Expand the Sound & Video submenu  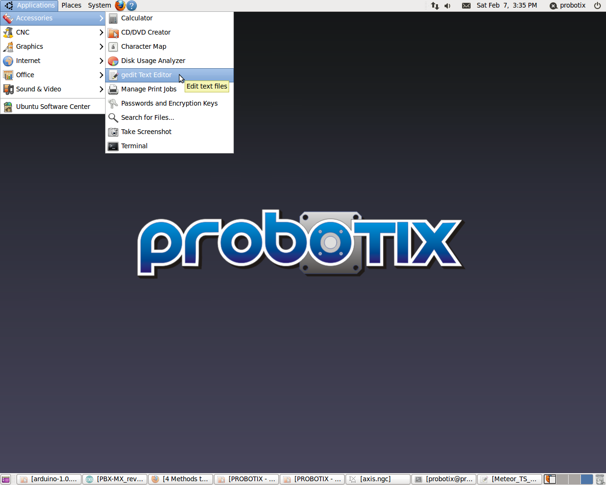pyautogui.click(x=52, y=89)
